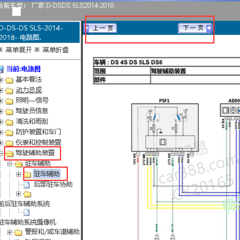This screenshot has width=240, height=240.
Task: Expand the 仪表和控制装置 folder
Action: pos(1,143)
